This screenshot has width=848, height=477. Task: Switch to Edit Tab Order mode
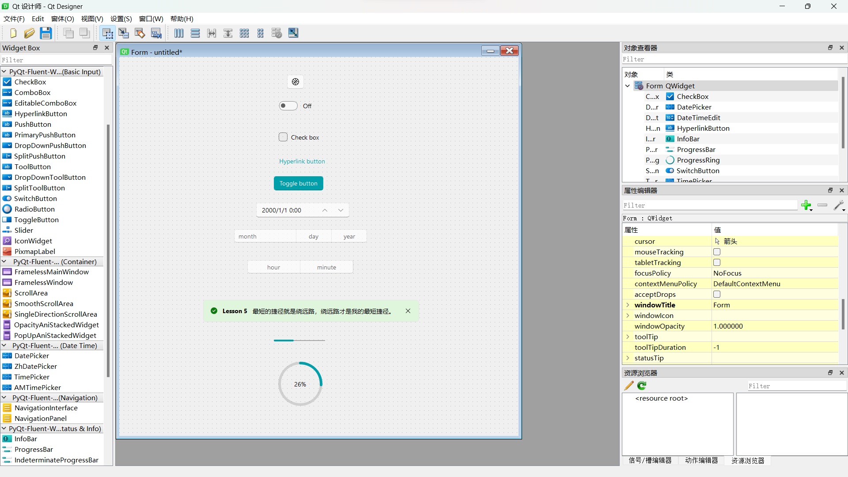[x=156, y=33]
